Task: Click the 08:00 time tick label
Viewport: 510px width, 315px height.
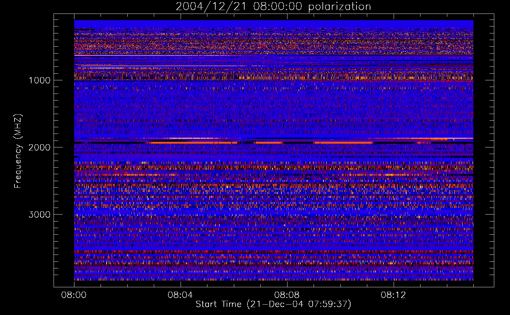Action: 74,295
